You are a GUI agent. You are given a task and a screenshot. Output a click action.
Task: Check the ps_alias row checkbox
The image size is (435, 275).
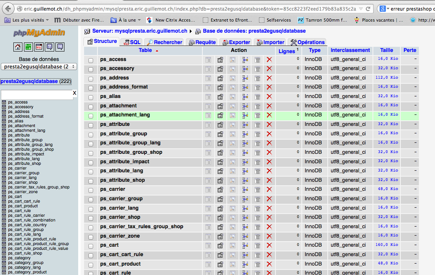(x=91, y=98)
